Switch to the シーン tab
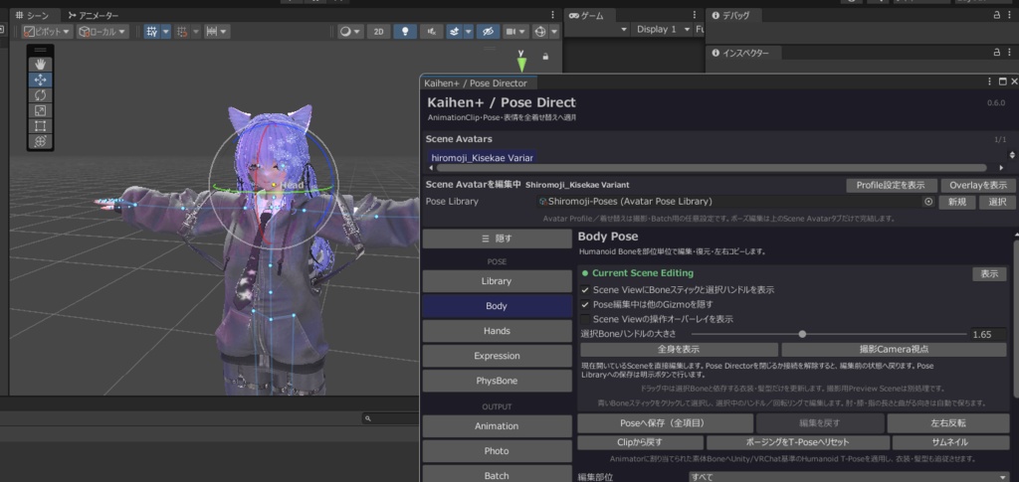Screen dimensions: 1019x482 [x=33, y=15]
